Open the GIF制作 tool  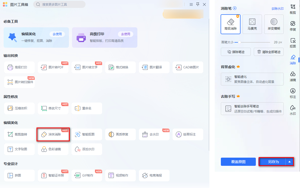click(87, 176)
